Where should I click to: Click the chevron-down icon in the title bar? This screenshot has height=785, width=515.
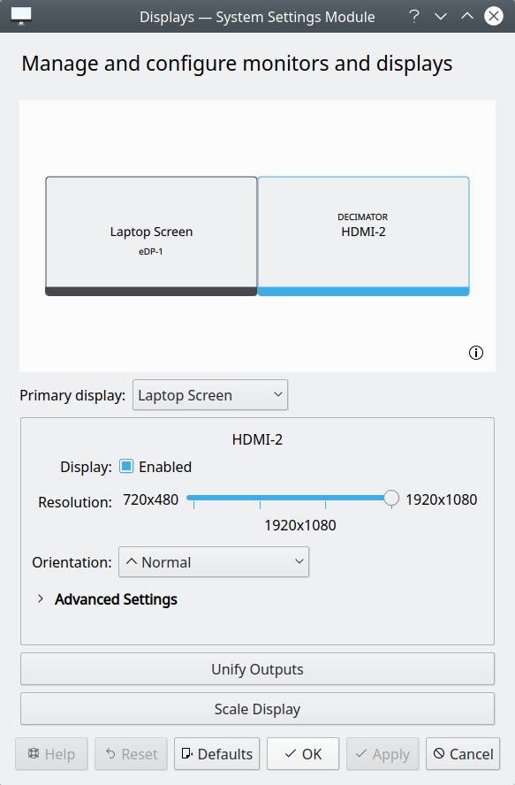click(441, 16)
